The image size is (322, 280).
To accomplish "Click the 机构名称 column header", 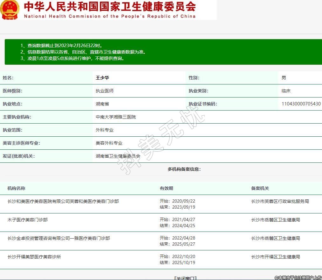I will coord(16,188).
